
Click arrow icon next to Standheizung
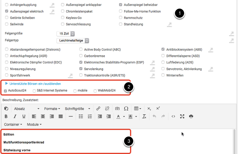point(169,24)
